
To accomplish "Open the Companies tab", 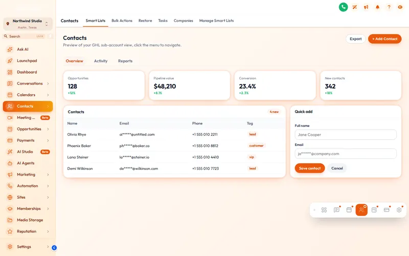I will pos(184,20).
